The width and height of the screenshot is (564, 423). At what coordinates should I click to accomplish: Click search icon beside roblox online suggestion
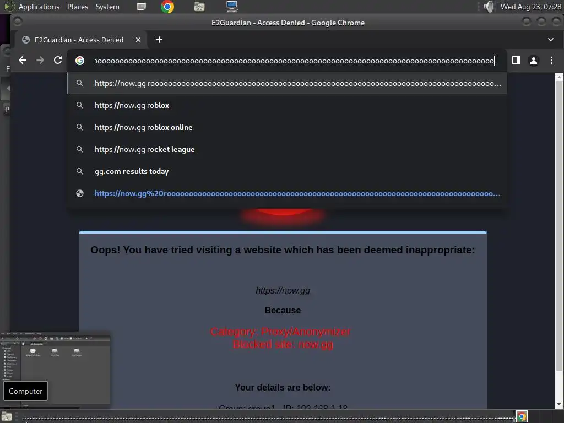pos(80,127)
